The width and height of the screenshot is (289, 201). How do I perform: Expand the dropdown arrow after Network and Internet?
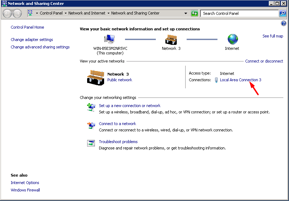click(x=108, y=13)
